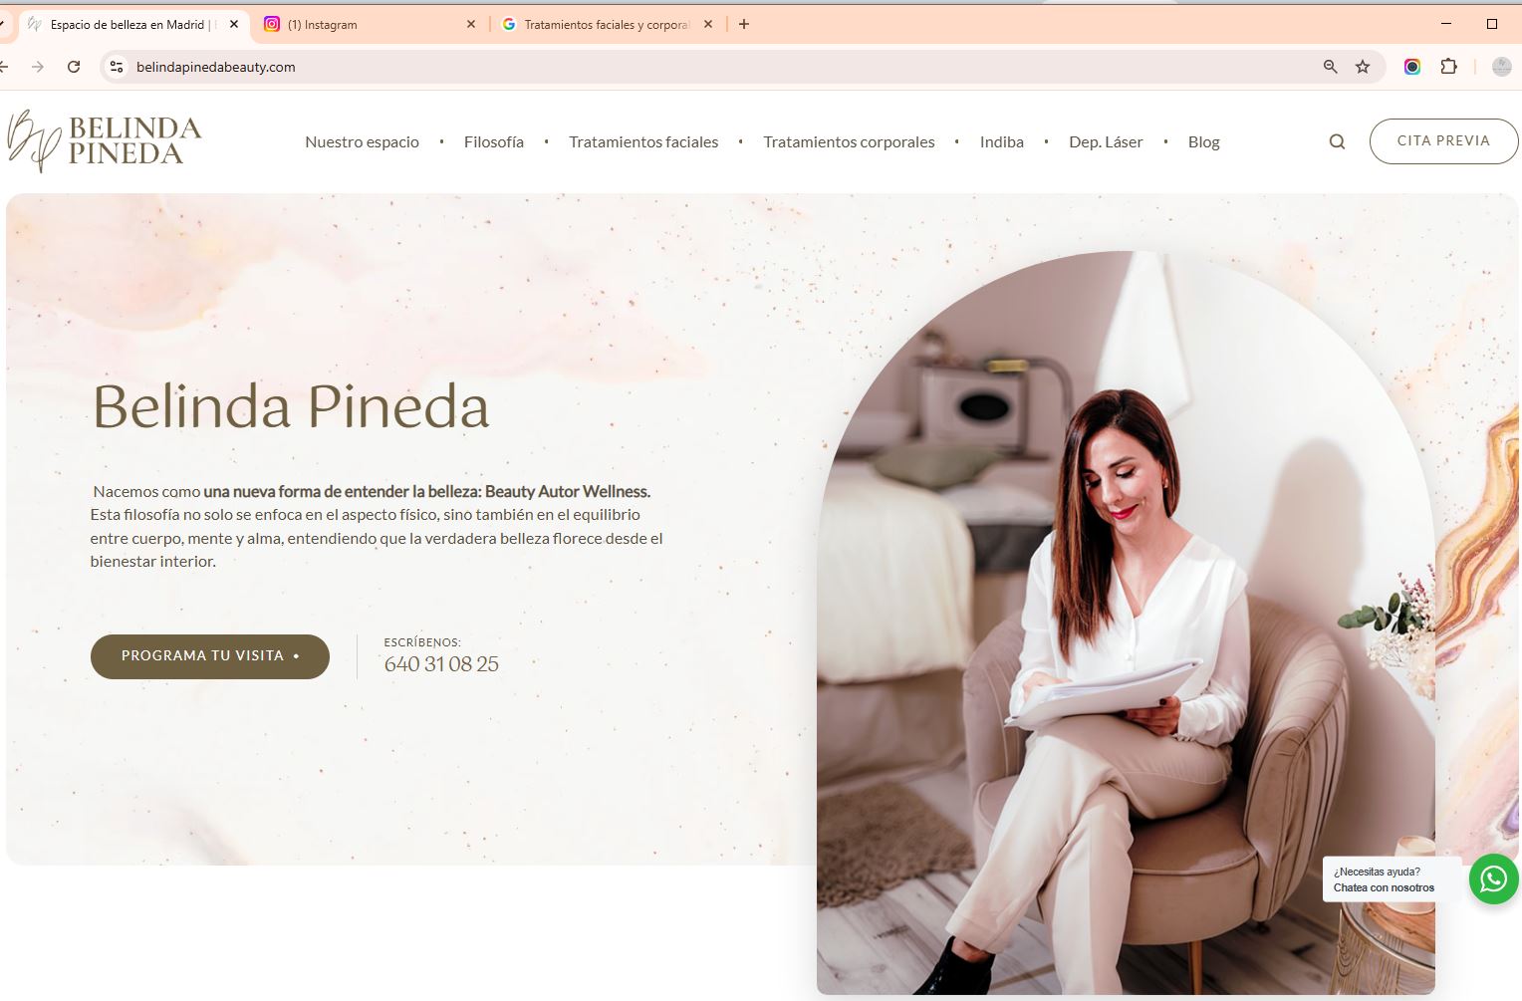
Task: Select the Espacio de belleza en Madrid tab
Action: point(133,24)
